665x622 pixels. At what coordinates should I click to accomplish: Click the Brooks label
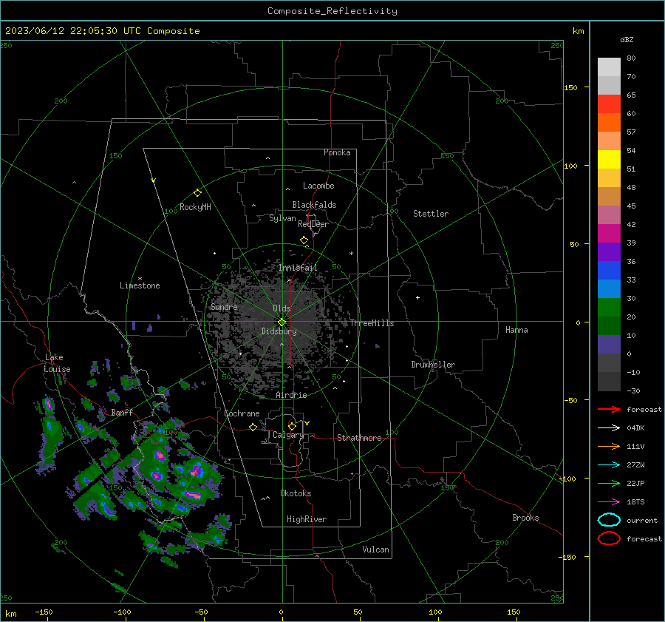tap(525, 518)
